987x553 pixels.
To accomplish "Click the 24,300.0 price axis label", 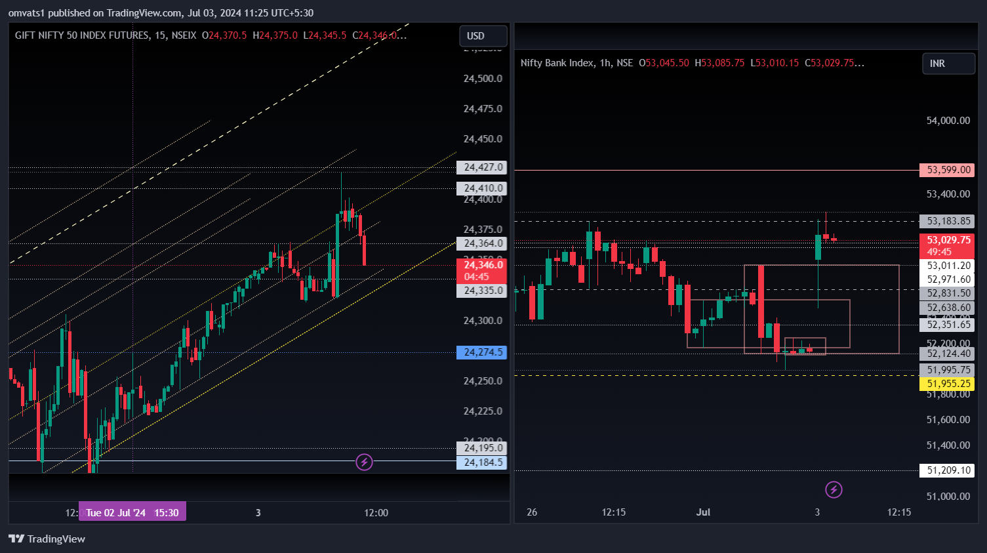I will pos(483,321).
